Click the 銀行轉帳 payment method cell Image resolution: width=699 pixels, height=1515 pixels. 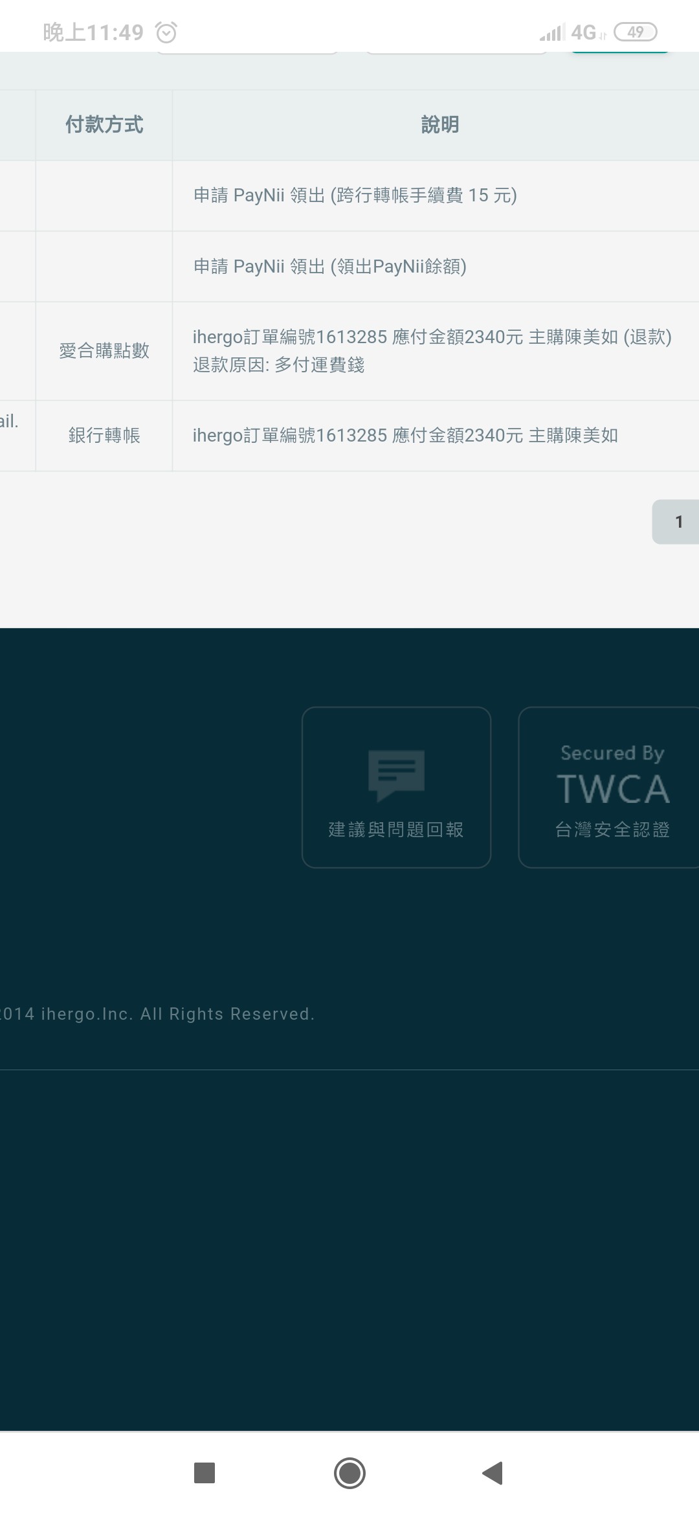coord(104,436)
